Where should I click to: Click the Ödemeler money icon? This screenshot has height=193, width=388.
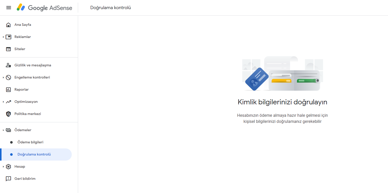(8, 130)
